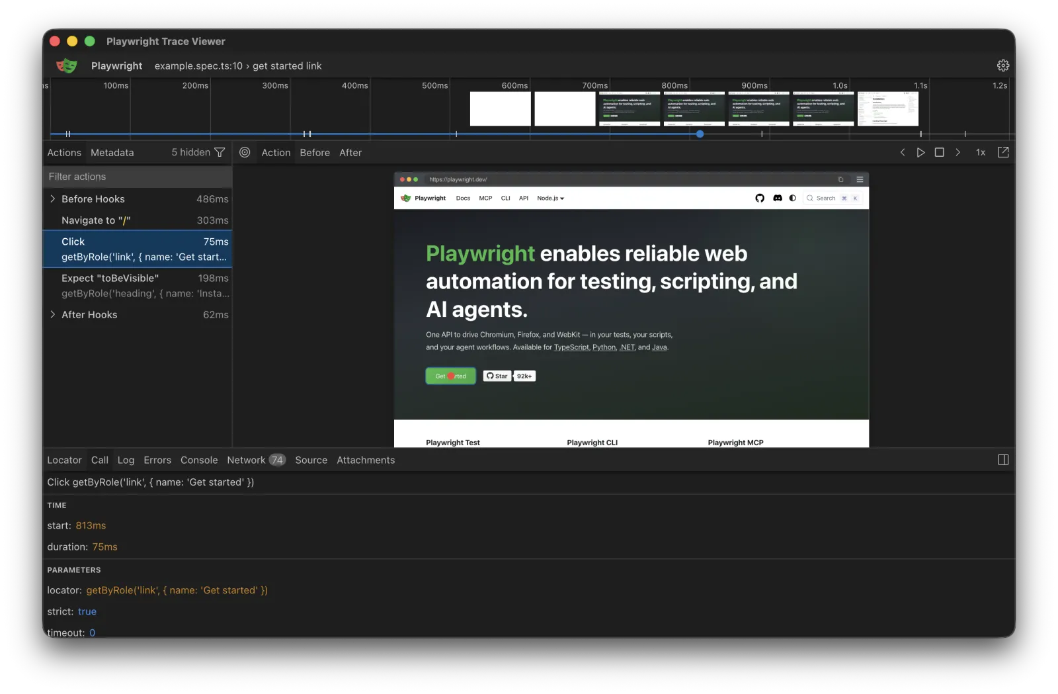This screenshot has width=1058, height=694.
Task: Click the Discord icon in the snapshot
Action: coord(778,198)
